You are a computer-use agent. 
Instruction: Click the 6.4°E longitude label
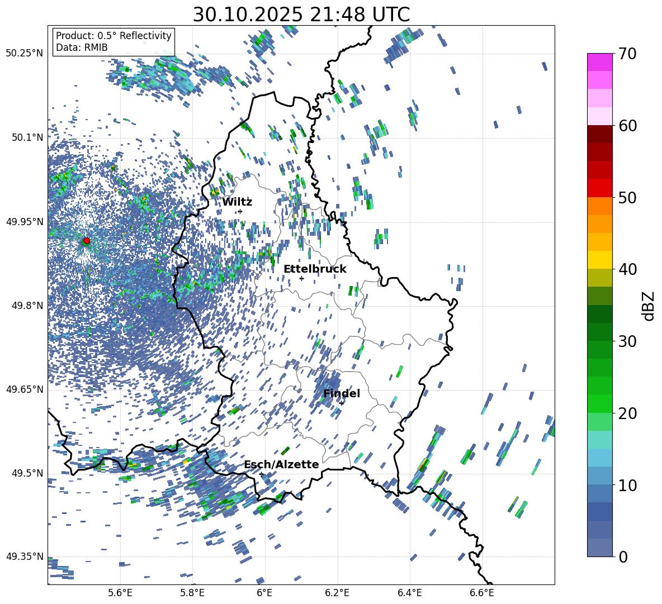[409, 593]
